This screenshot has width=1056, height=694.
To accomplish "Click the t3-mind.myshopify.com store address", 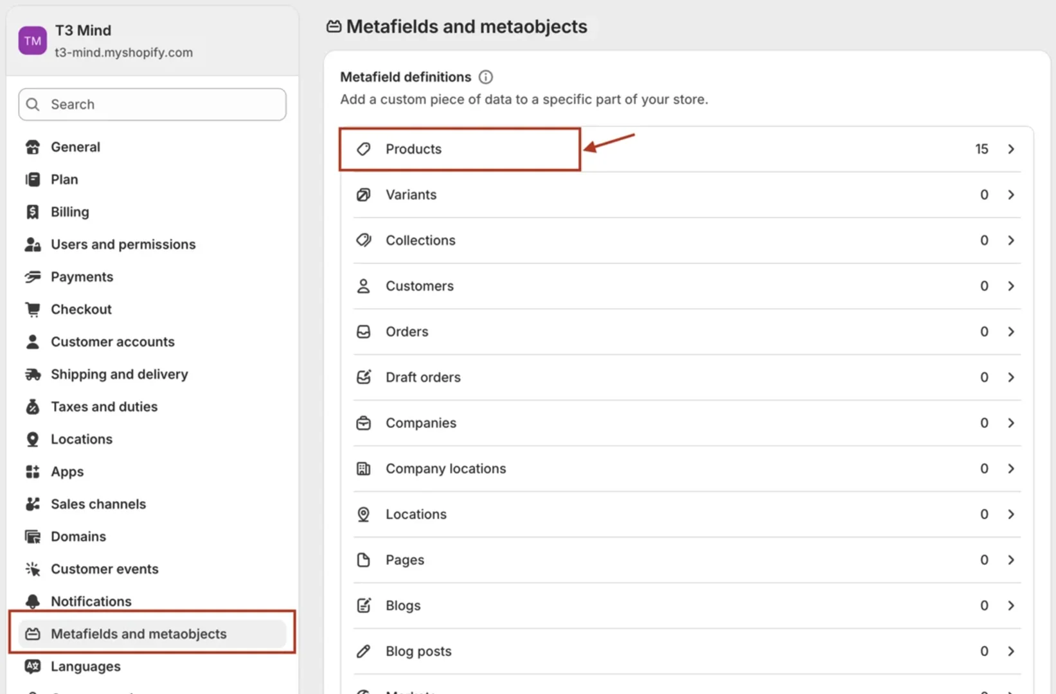I will pyautogui.click(x=123, y=53).
